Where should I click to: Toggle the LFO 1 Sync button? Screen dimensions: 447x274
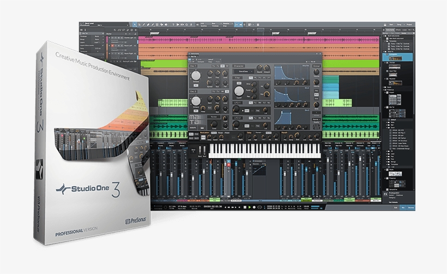(247, 111)
